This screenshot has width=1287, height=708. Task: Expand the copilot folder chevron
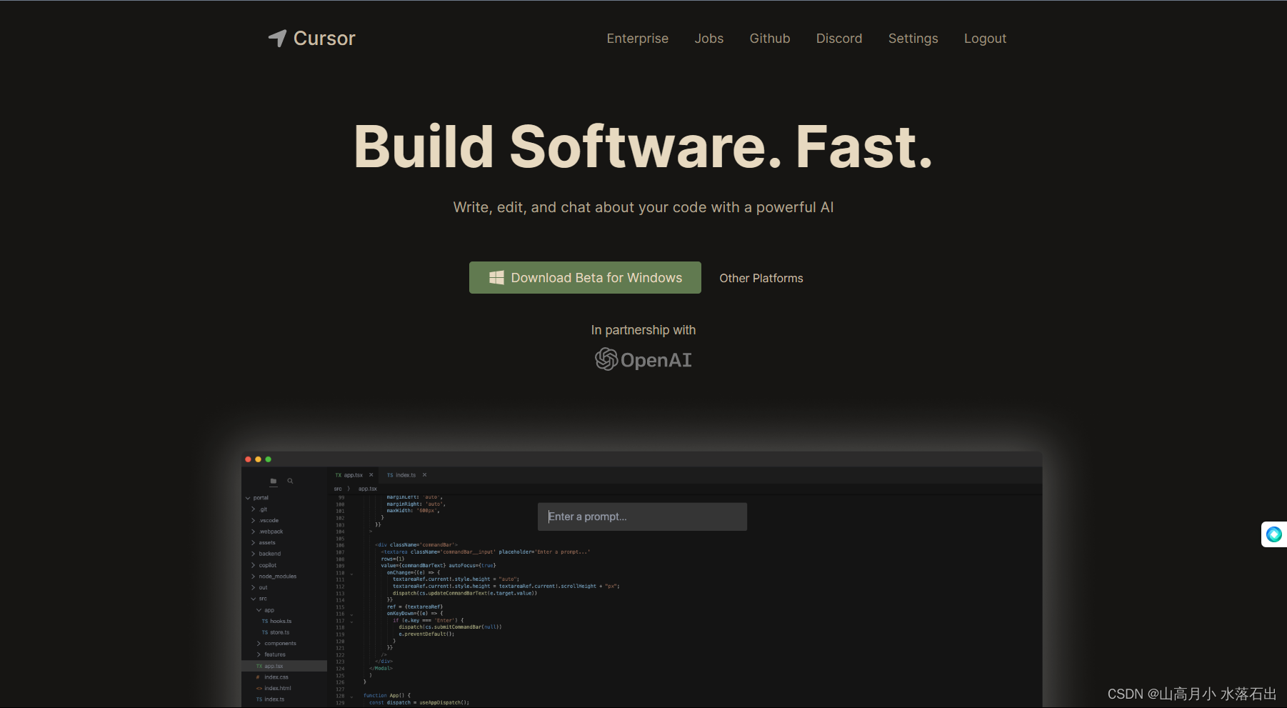253,565
